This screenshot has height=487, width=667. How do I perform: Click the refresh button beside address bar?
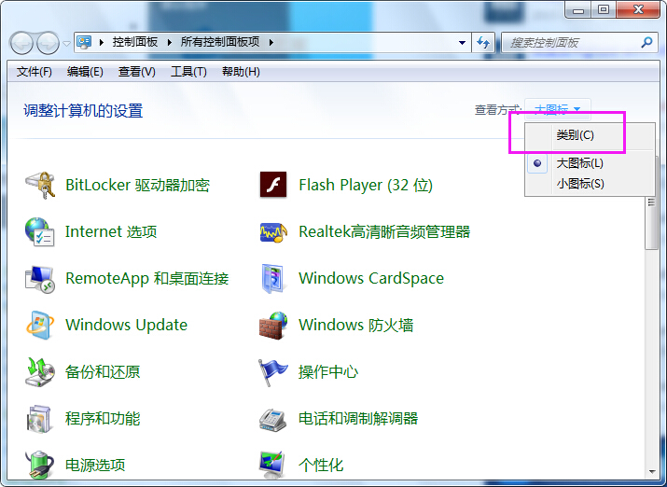pos(483,42)
